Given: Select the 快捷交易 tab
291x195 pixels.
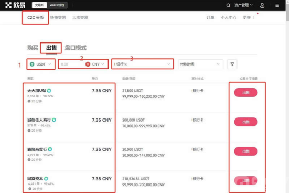Looking at the screenshot, I should (58, 18).
